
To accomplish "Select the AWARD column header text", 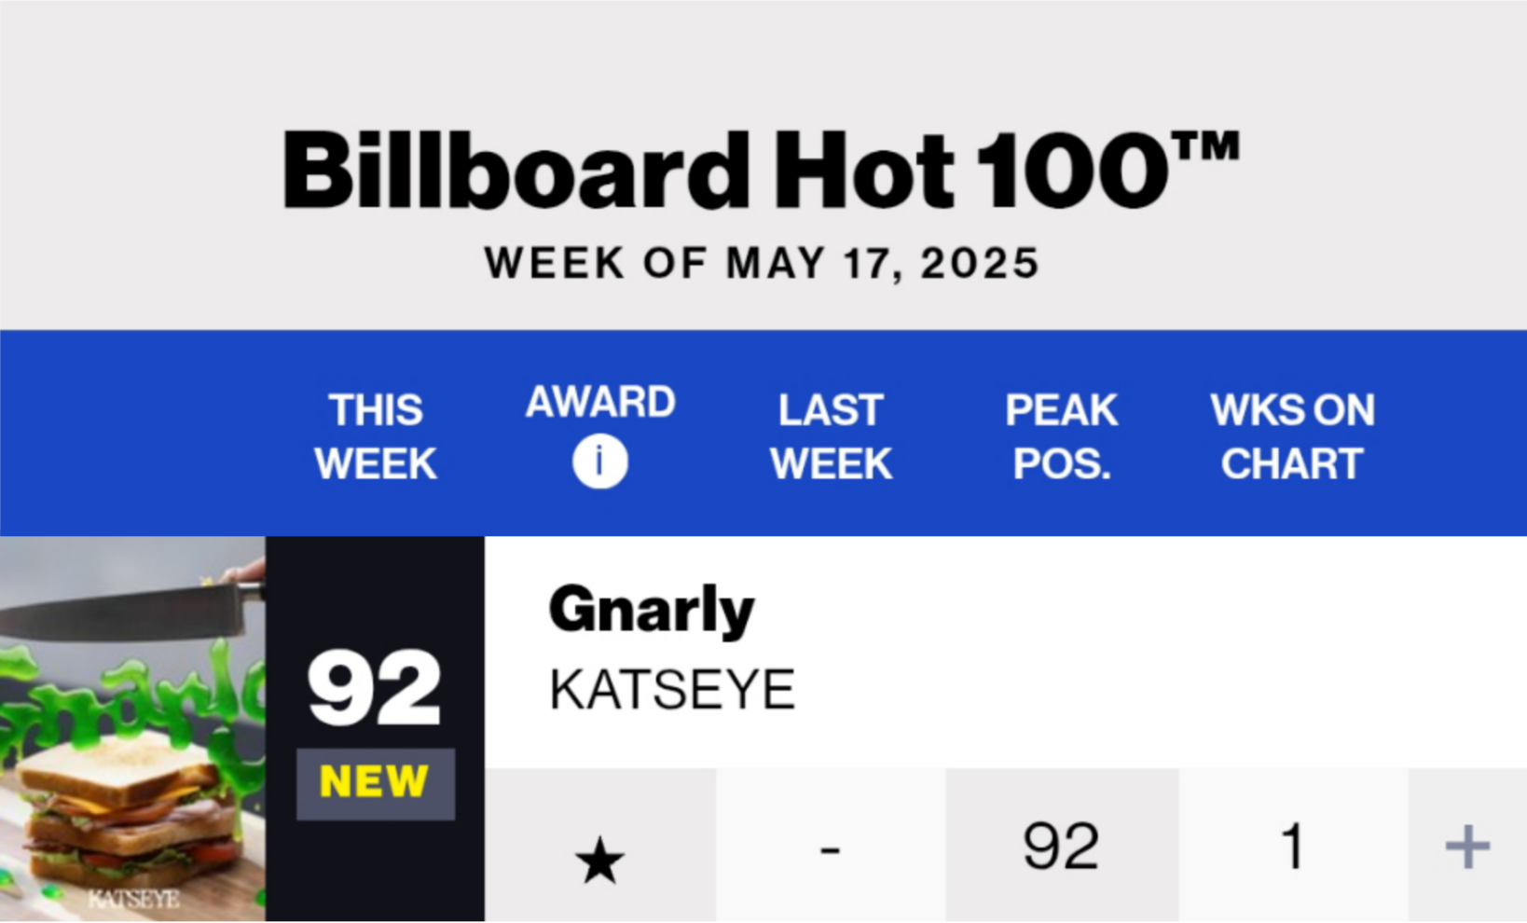I will point(600,403).
